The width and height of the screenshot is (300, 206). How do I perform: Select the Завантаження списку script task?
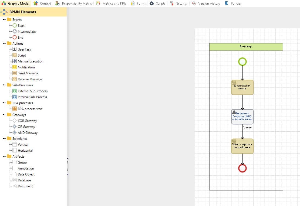[x=242, y=87]
